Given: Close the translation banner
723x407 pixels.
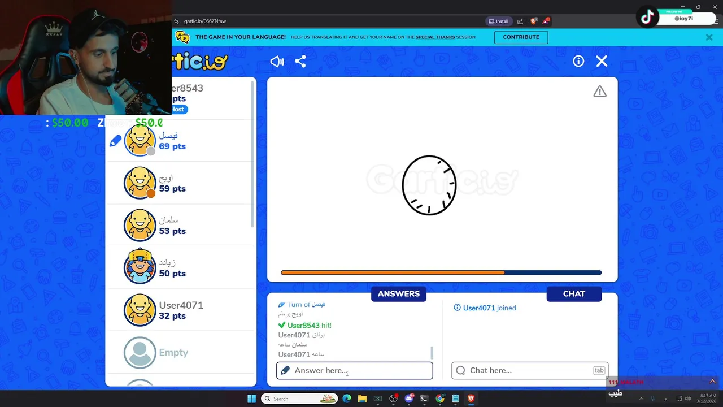Looking at the screenshot, I should tap(709, 37).
